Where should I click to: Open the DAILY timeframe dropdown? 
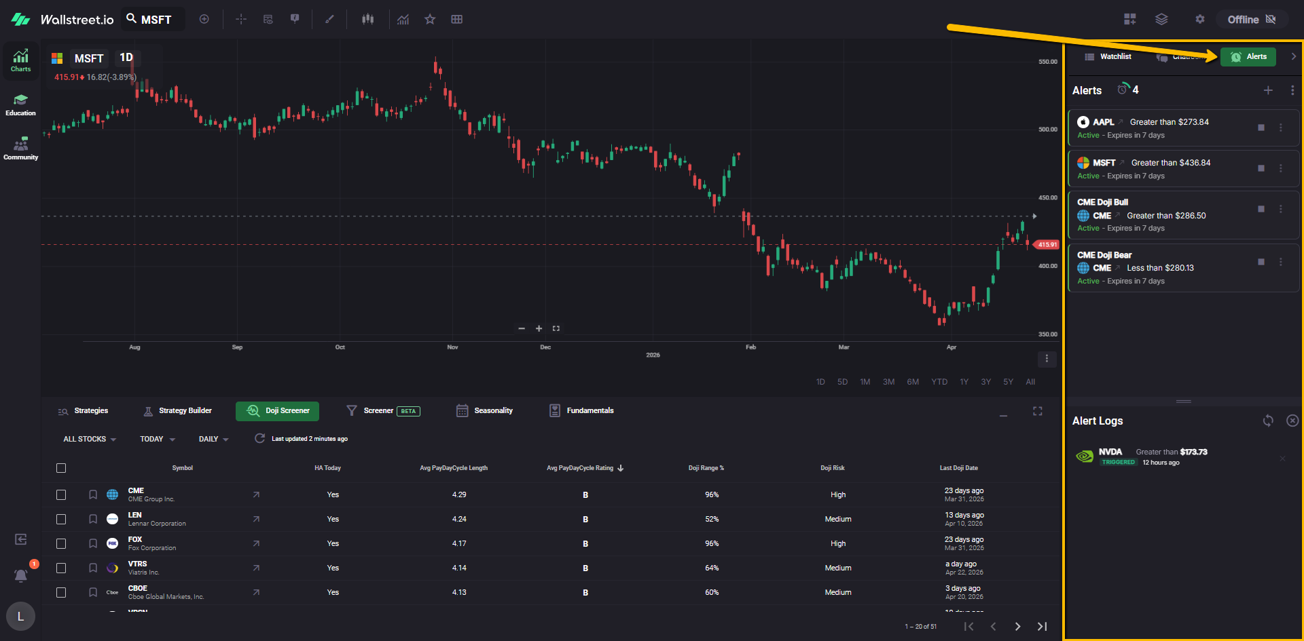213,439
